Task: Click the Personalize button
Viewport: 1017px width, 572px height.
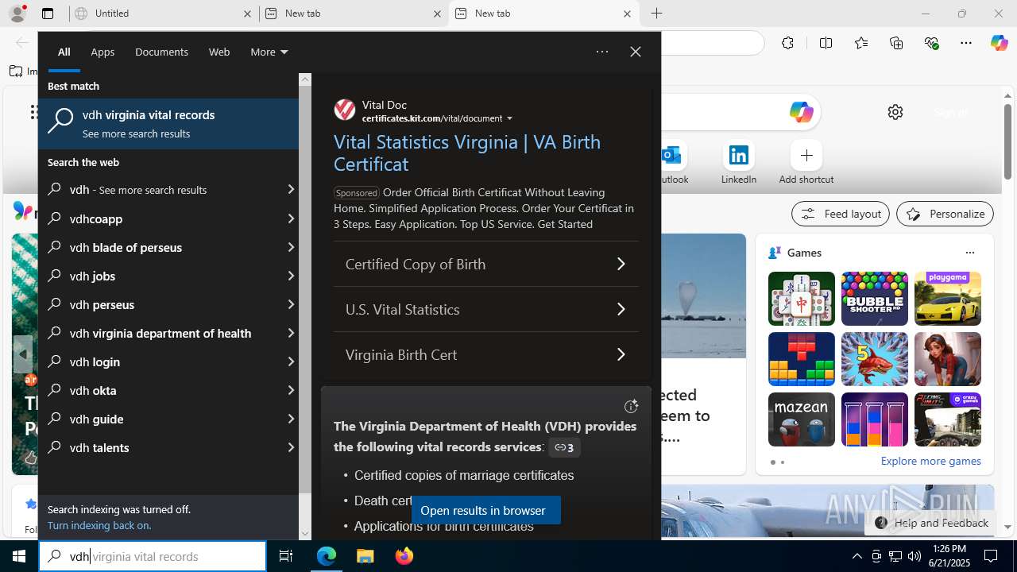Action: (945, 214)
